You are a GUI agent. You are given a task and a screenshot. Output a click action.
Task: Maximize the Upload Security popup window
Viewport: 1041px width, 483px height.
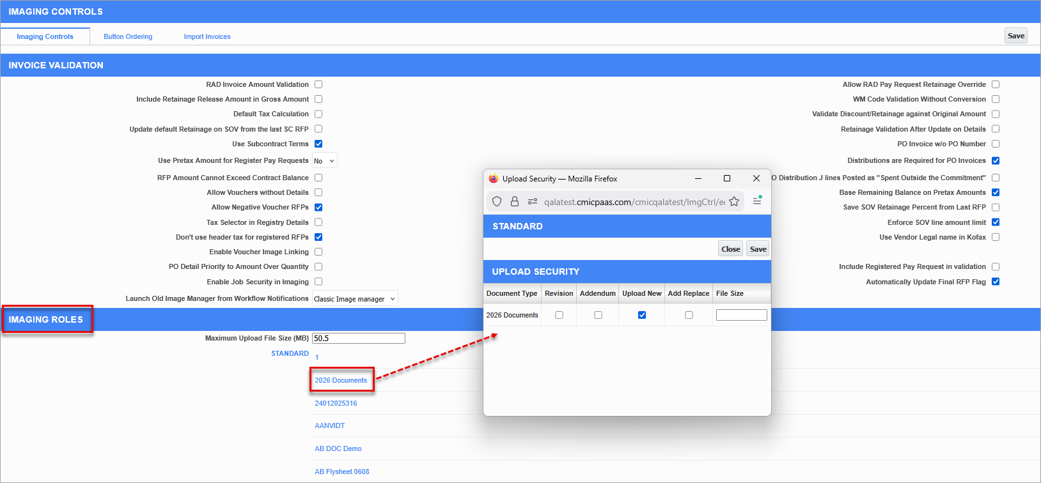point(727,178)
